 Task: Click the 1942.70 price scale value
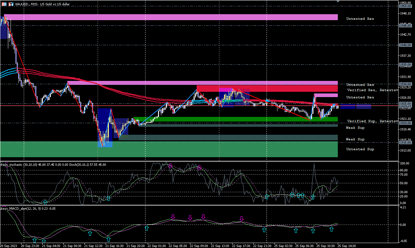click(405, 34)
